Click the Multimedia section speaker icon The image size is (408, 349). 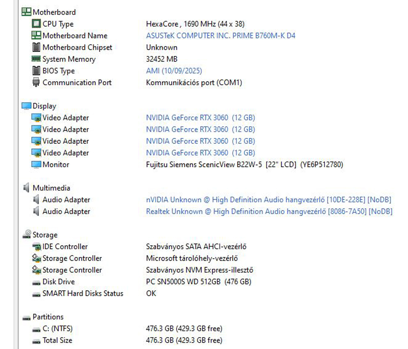coord(26,188)
